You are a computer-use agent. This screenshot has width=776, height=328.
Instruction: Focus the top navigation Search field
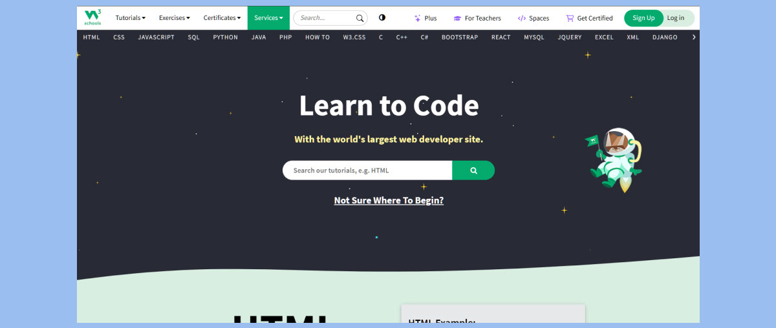(x=330, y=18)
